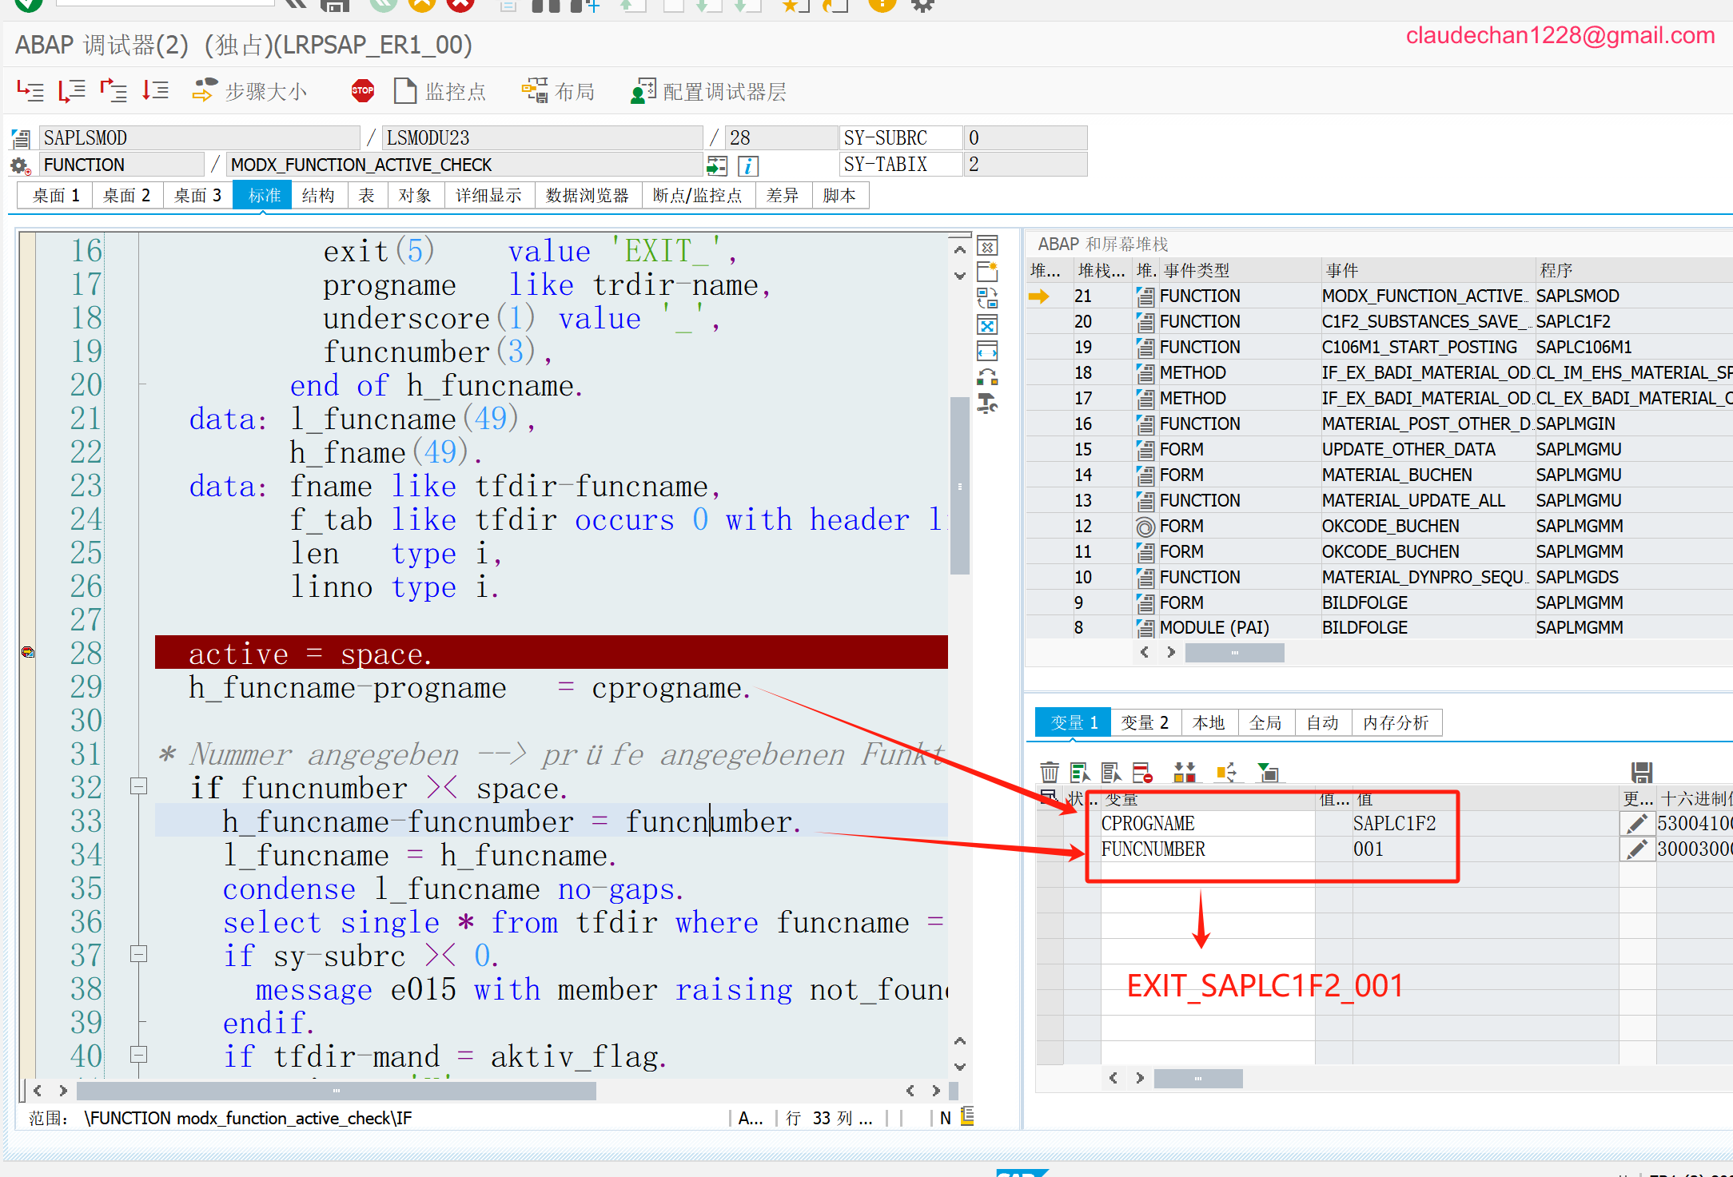The height and width of the screenshot is (1177, 1733).
Task: Select stack row 20, C1F2_SUBSTANCES_SAVE
Action: tap(1419, 321)
